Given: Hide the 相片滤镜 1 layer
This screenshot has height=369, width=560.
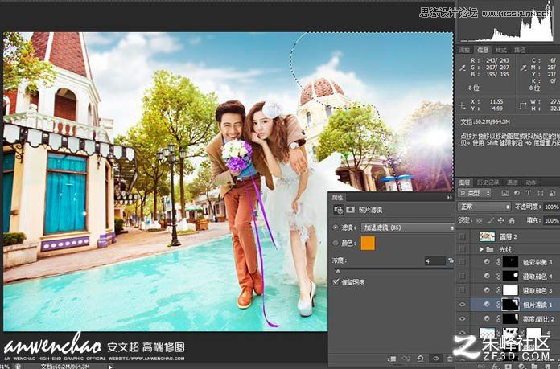Looking at the screenshot, I should coord(462,305).
